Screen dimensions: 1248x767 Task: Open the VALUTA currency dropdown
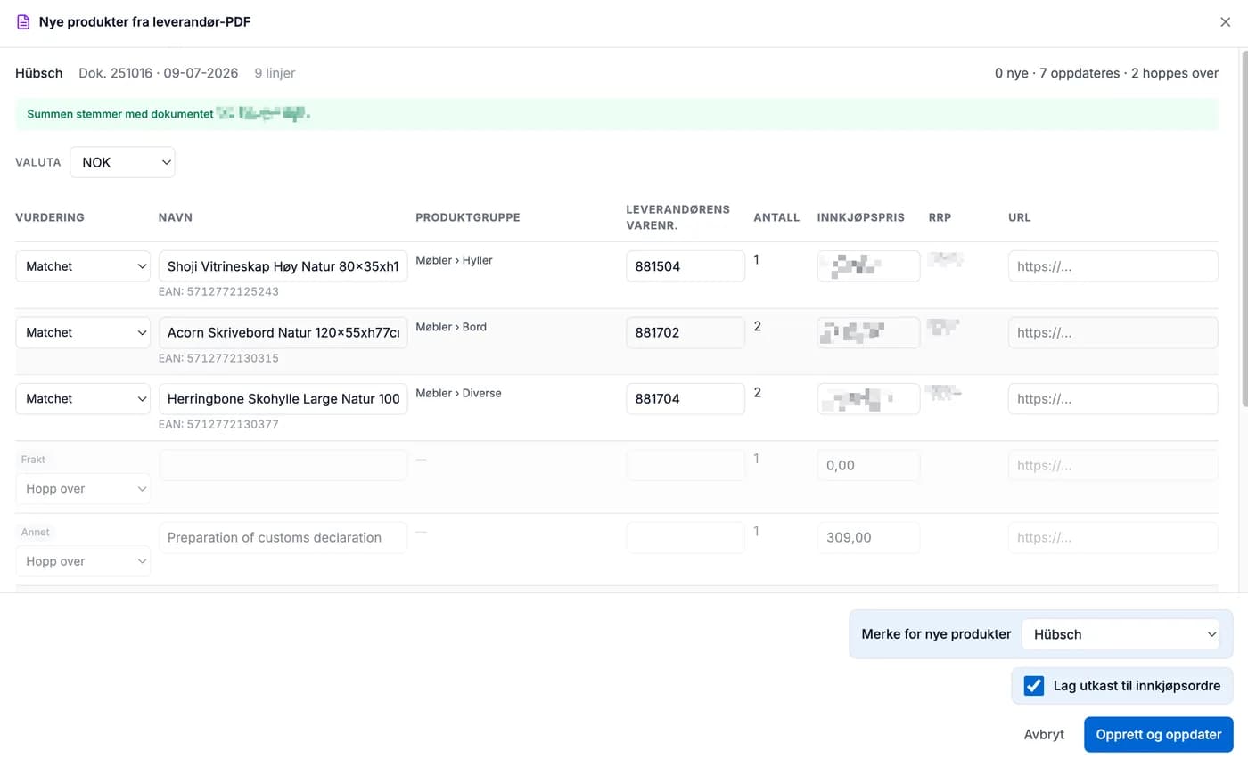point(122,162)
